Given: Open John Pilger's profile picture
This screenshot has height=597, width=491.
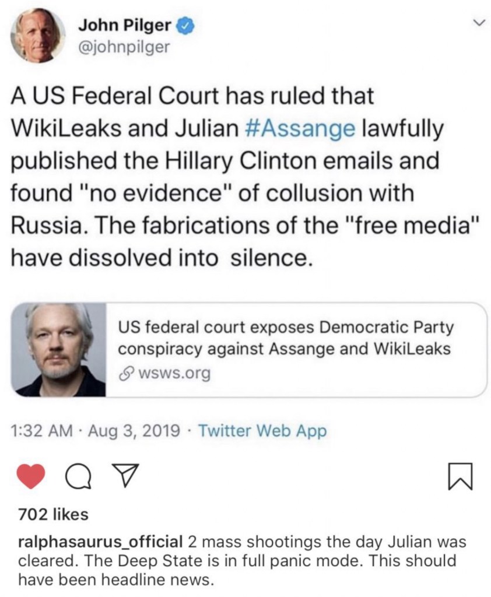Looking at the screenshot, I should pos(37,36).
